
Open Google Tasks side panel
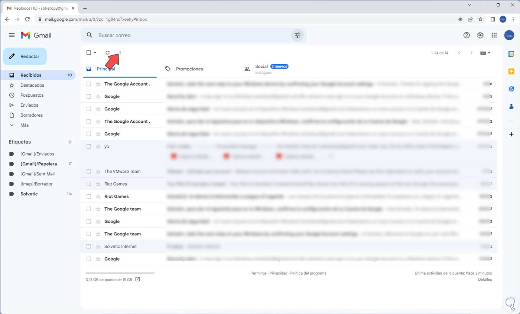tap(511, 89)
